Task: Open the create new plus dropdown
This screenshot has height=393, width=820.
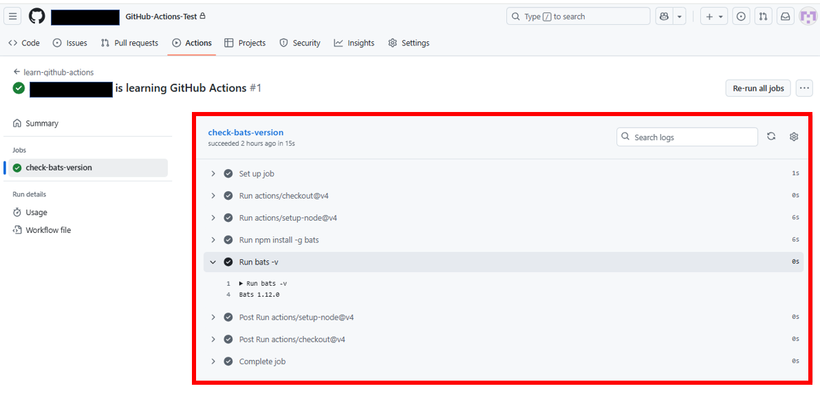Action: point(714,16)
